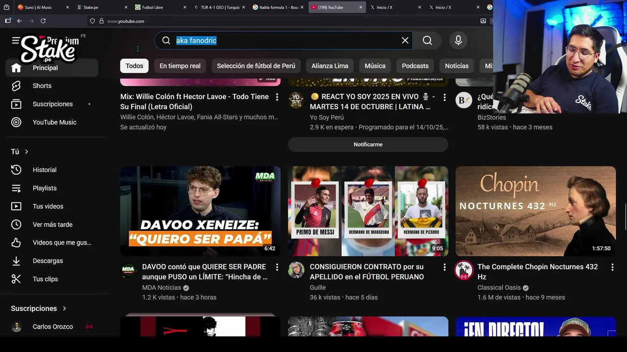Click the browser back arrow
Image resolution: width=627 pixels, height=352 pixels.
[x=20, y=21]
